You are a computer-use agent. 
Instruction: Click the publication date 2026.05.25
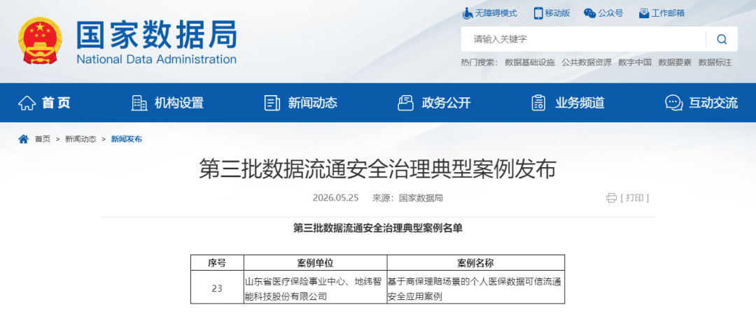pyautogui.click(x=335, y=198)
